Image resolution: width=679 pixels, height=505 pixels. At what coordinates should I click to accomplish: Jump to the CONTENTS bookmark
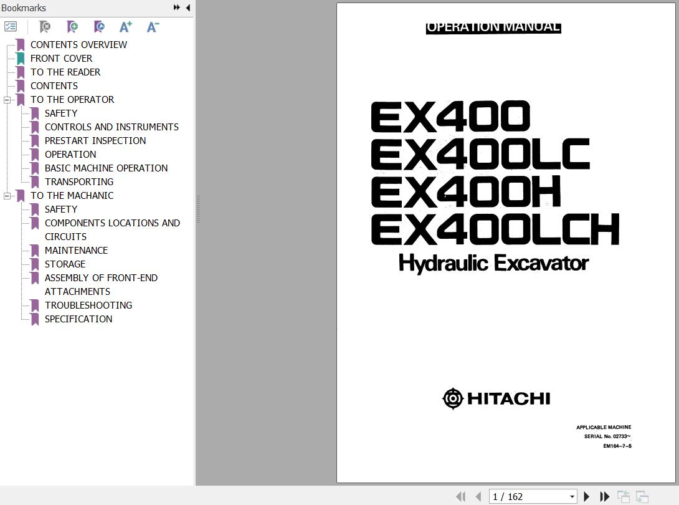click(x=54, y=86)
